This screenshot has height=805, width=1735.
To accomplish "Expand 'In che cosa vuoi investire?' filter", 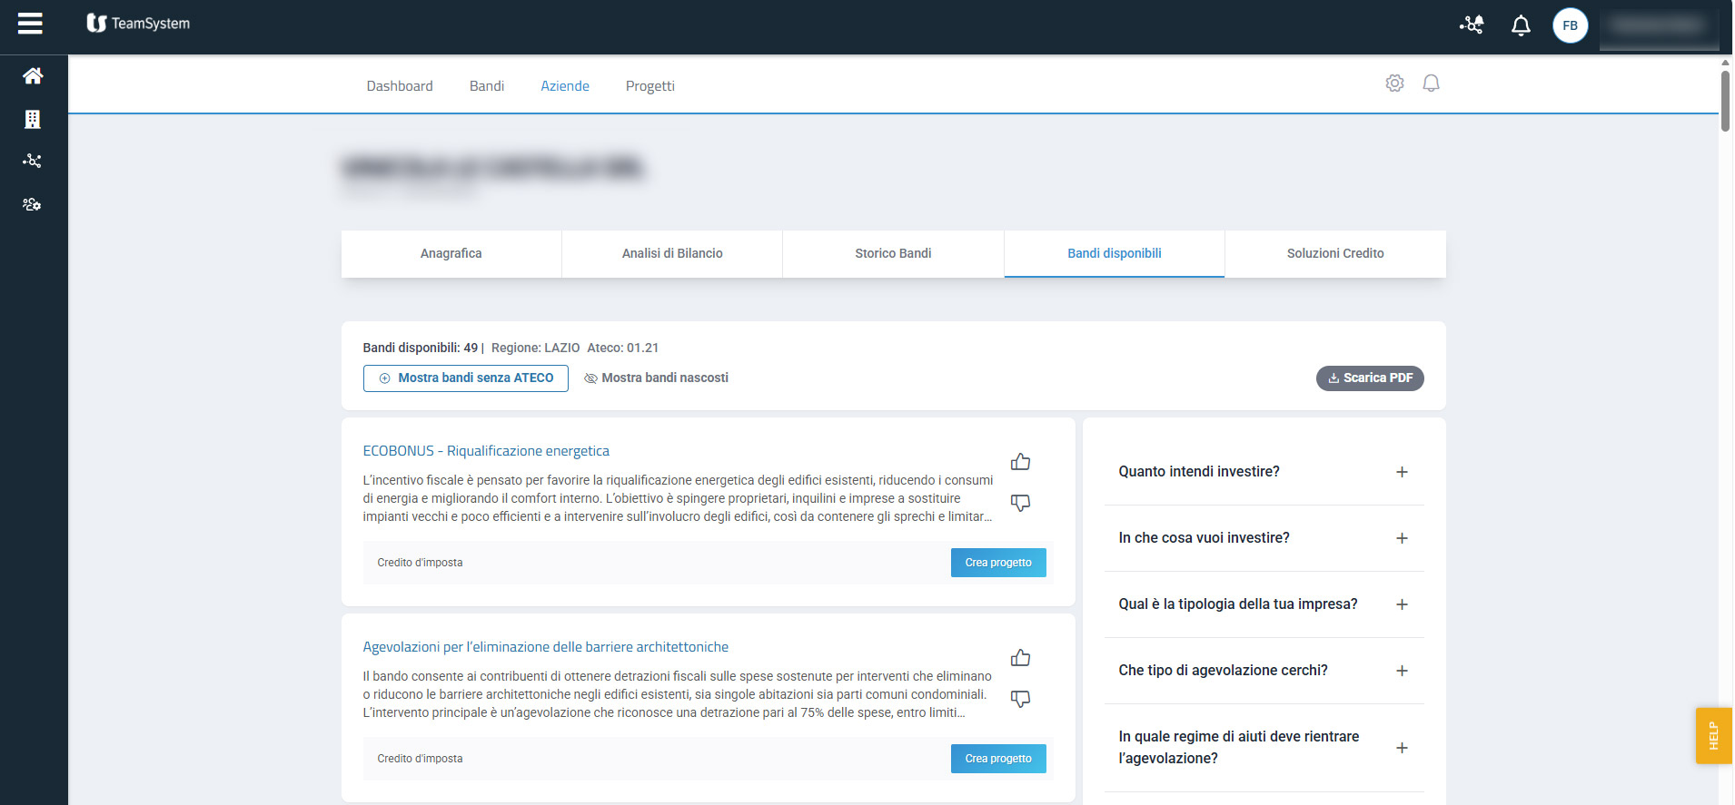I will pyautogui.click(x=1402, y=538).
